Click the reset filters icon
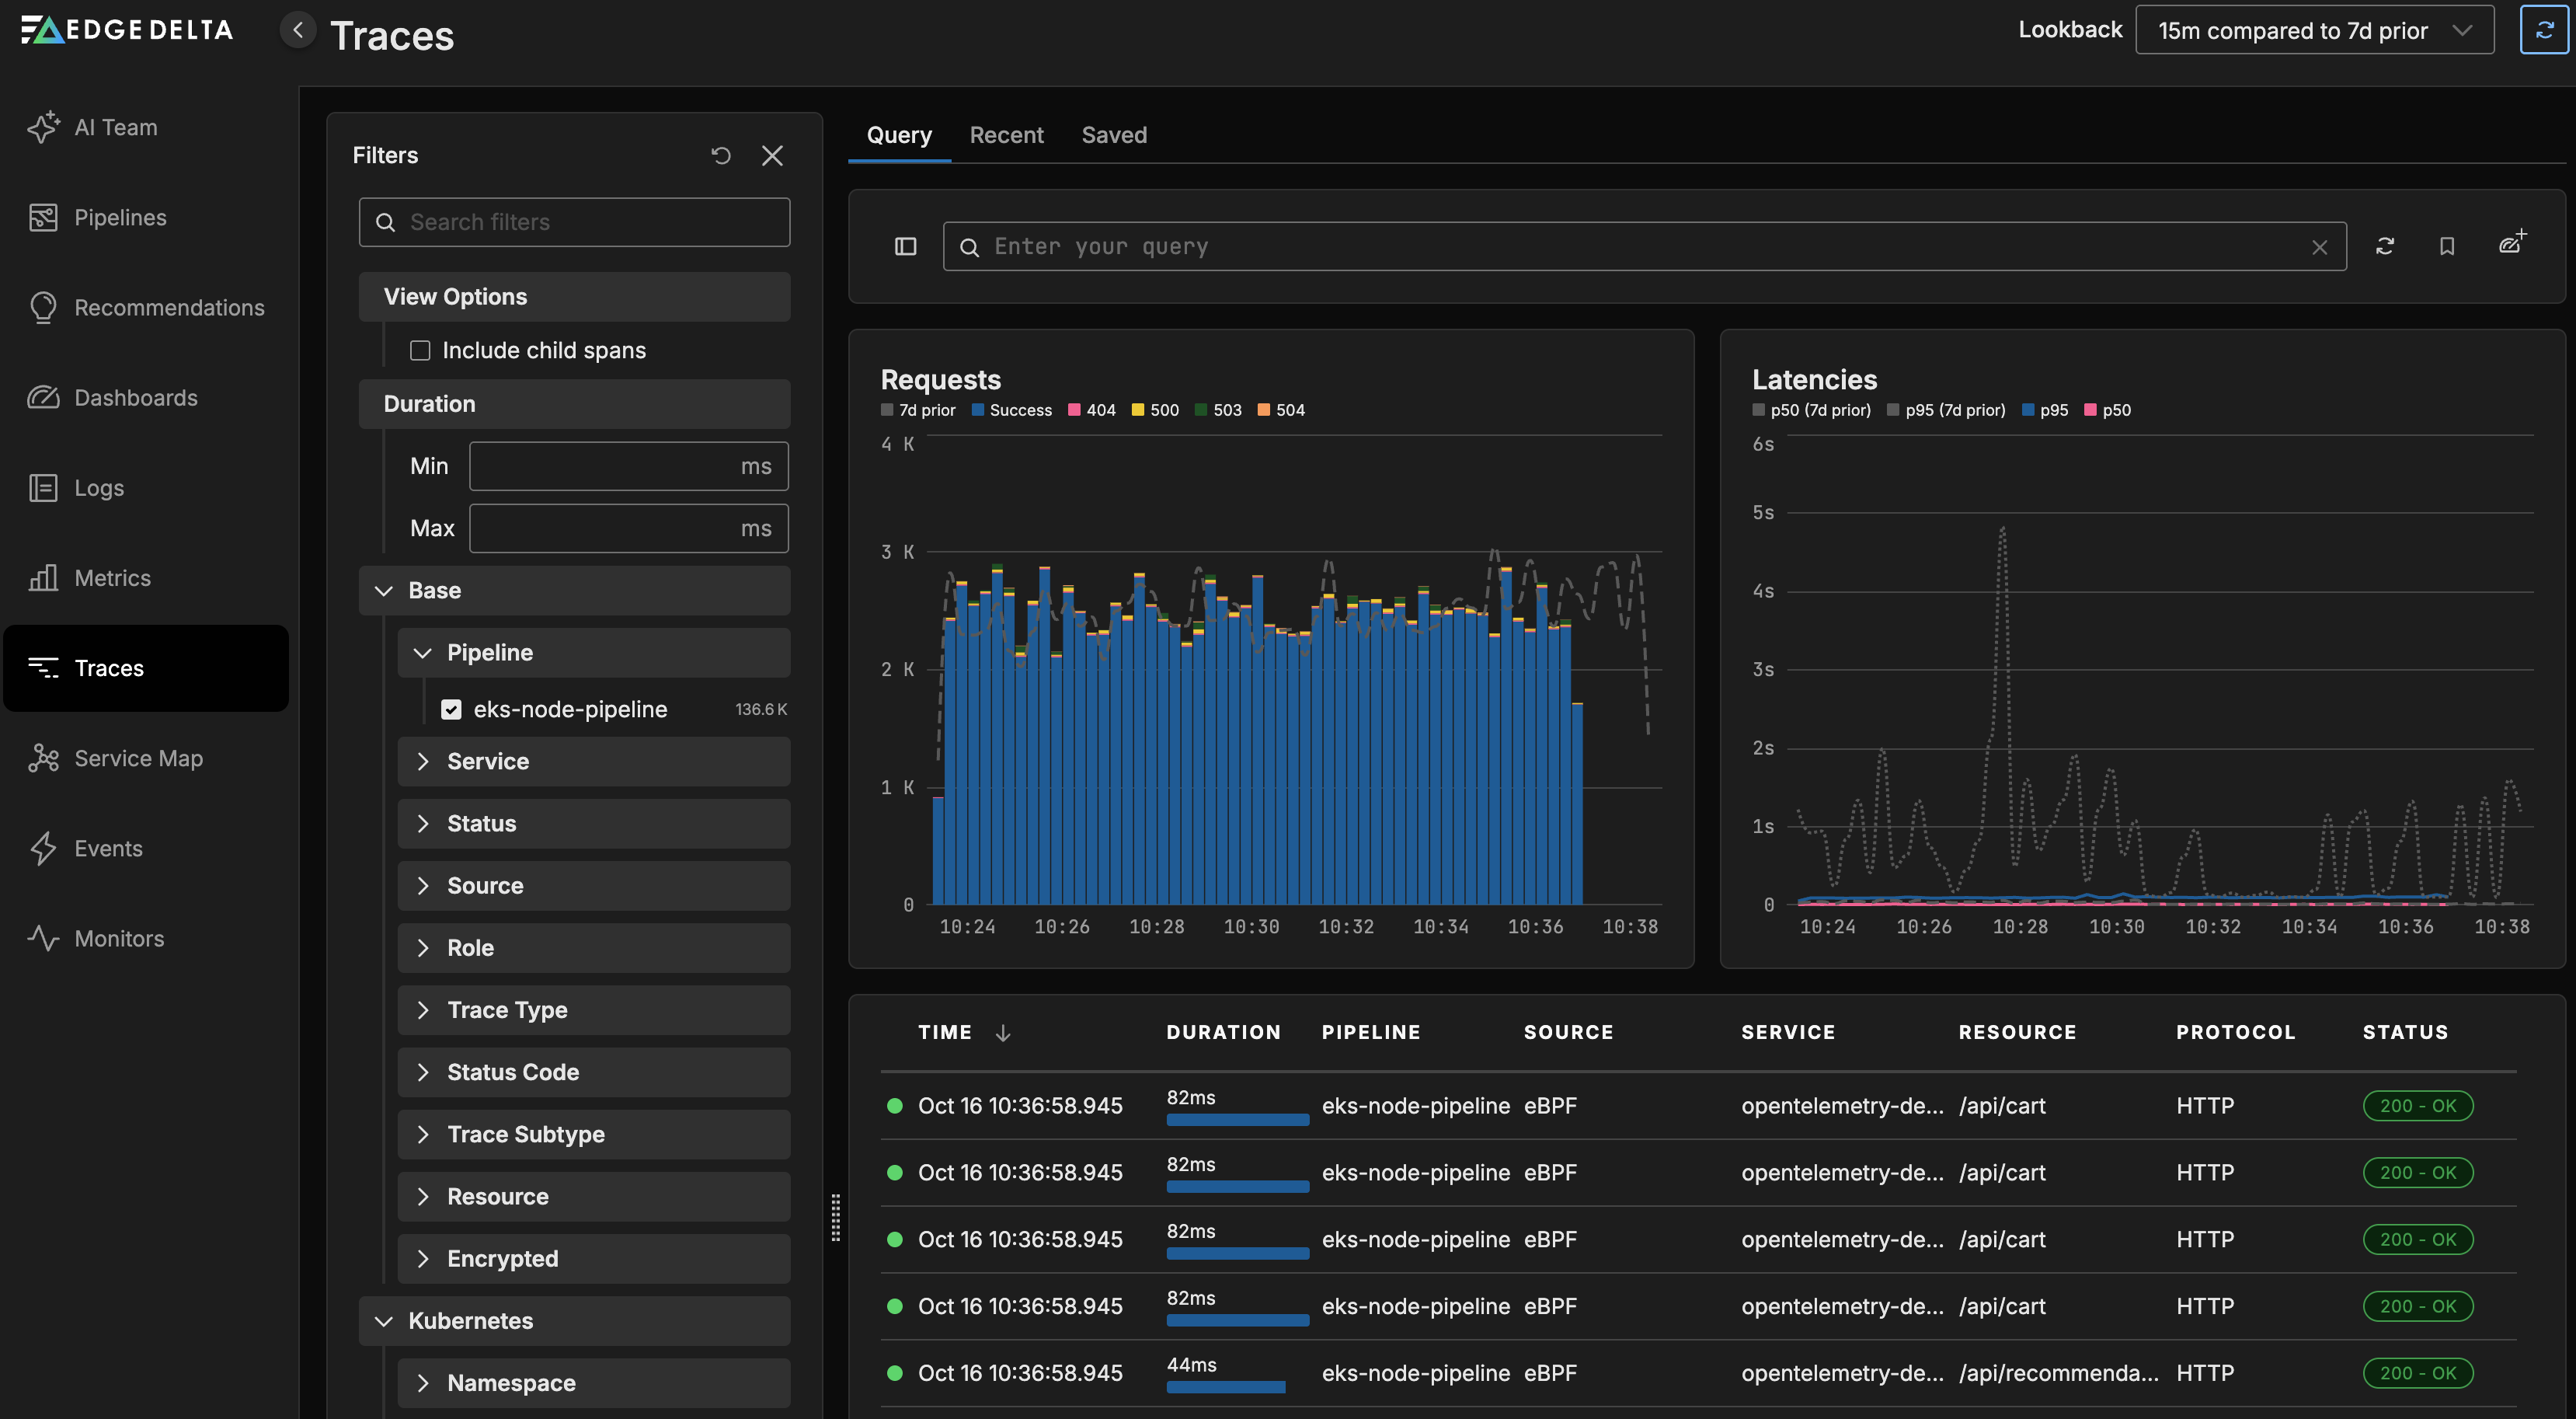The width and height of the screenshot is (2576, 1419). 721,155
